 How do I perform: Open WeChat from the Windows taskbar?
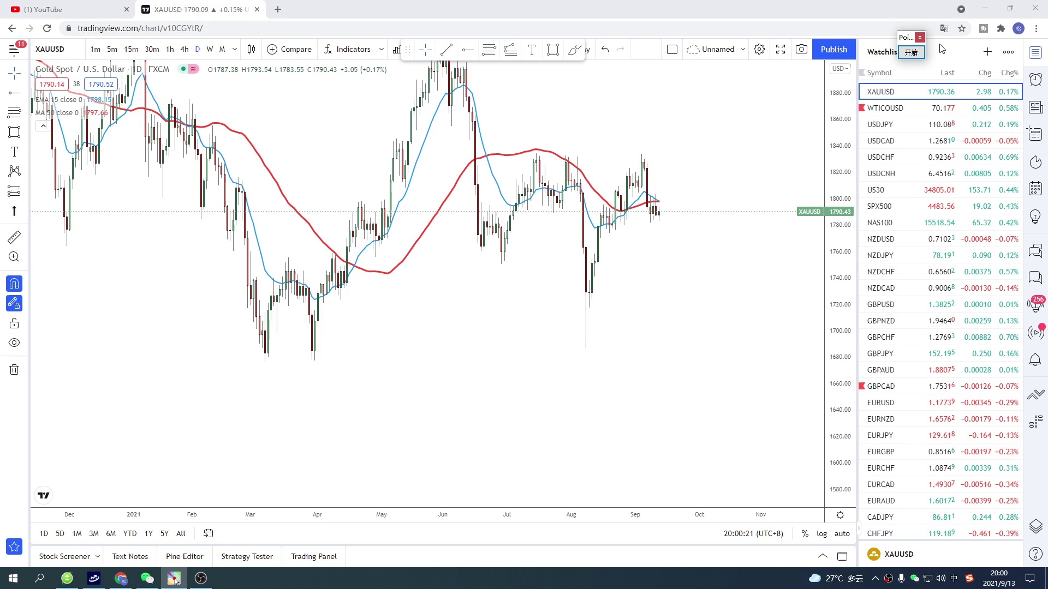(147, 578)
